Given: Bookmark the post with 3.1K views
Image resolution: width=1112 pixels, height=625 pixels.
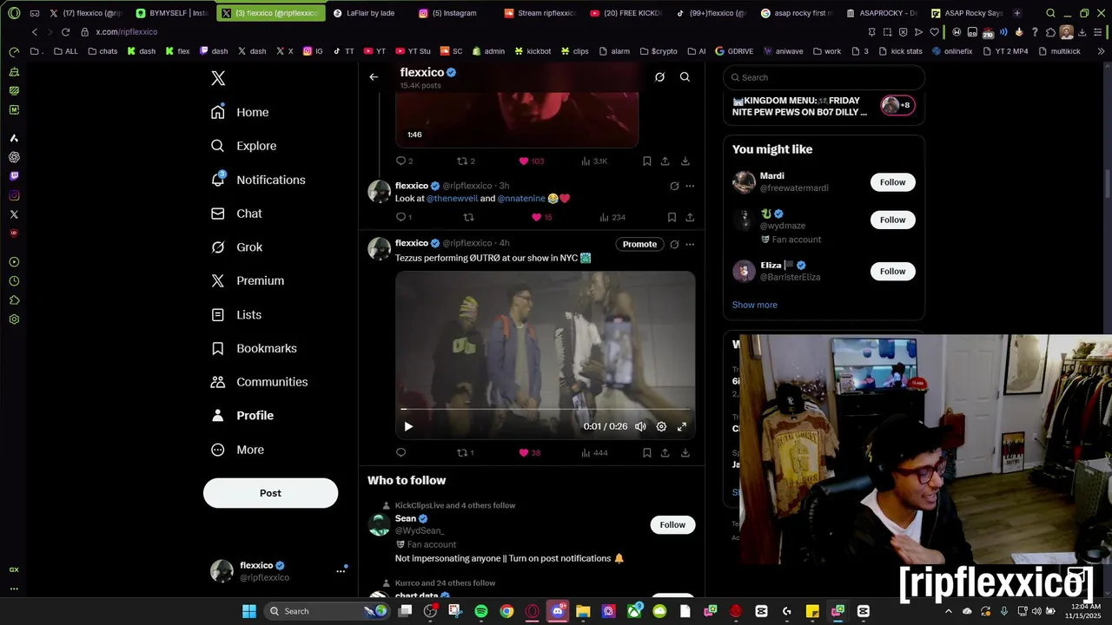Looking at the screenshot, I should (646, 161).
